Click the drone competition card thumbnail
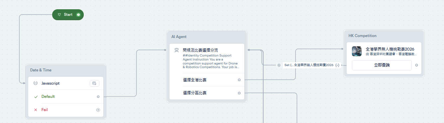The height and width of the screenshot is (123, 444). (357, 51)
